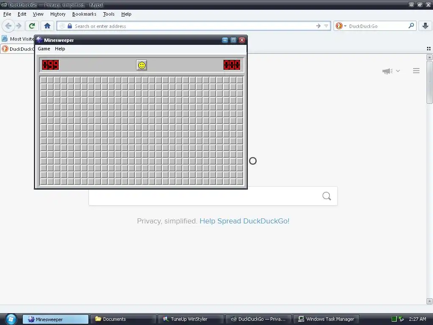Open the Help menu in Minesweeper
Image resolution: width=433 pixels, height=325 pixels.
coord(60,49)
